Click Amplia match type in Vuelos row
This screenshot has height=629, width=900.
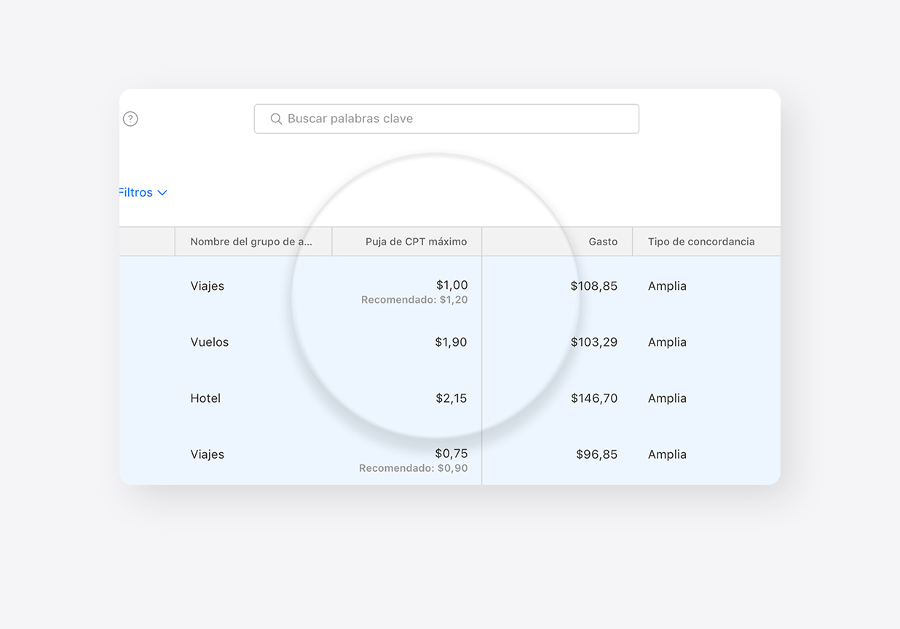coord(667,342)
